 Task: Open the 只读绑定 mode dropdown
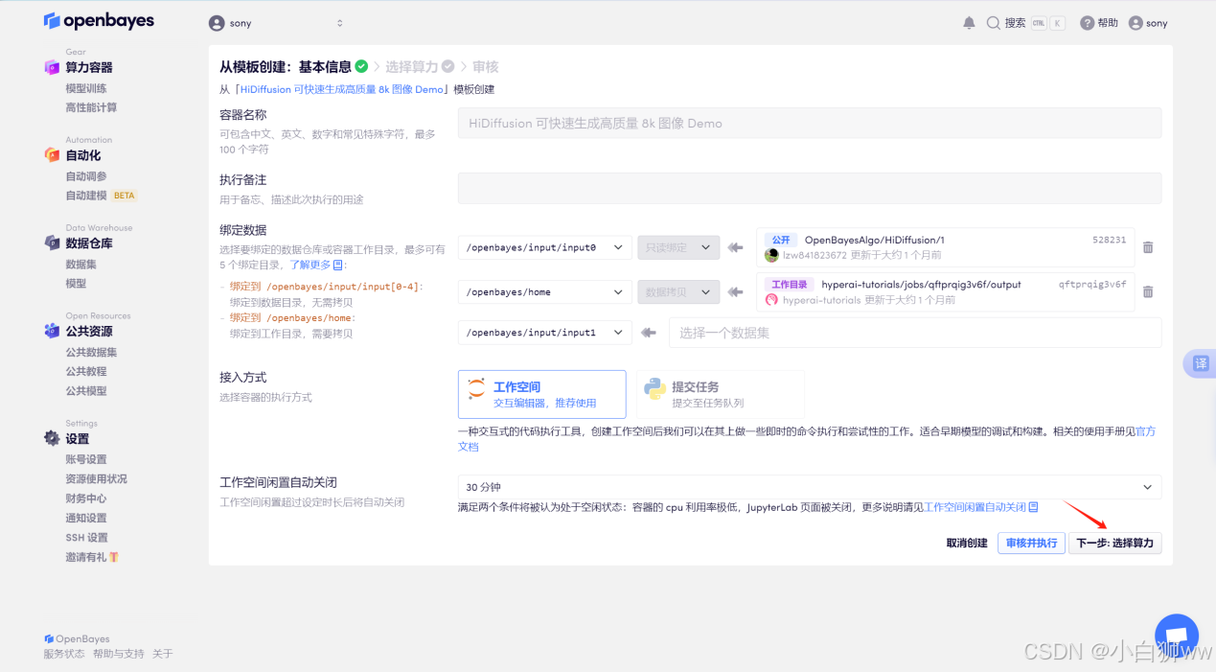[678, 247]
